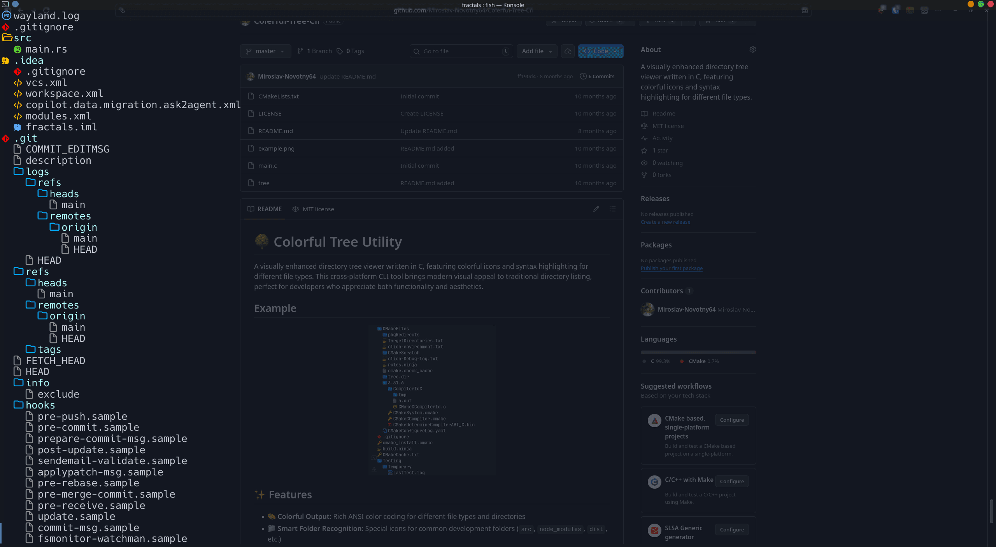996x547 pixels.
Task: Click the C/C++ with Make workflow icon
Action: point(654,482)
